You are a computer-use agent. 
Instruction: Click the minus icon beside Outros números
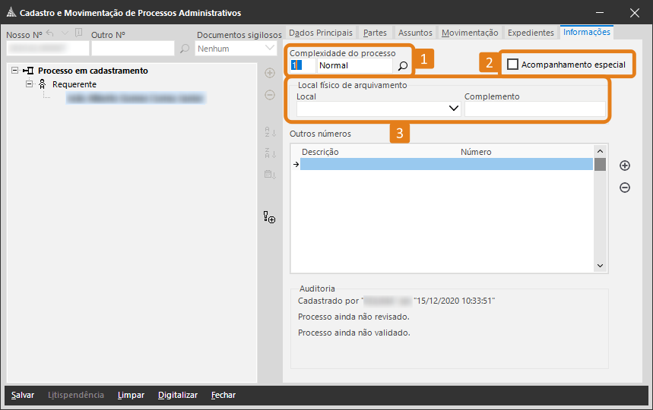click(625, 188)
